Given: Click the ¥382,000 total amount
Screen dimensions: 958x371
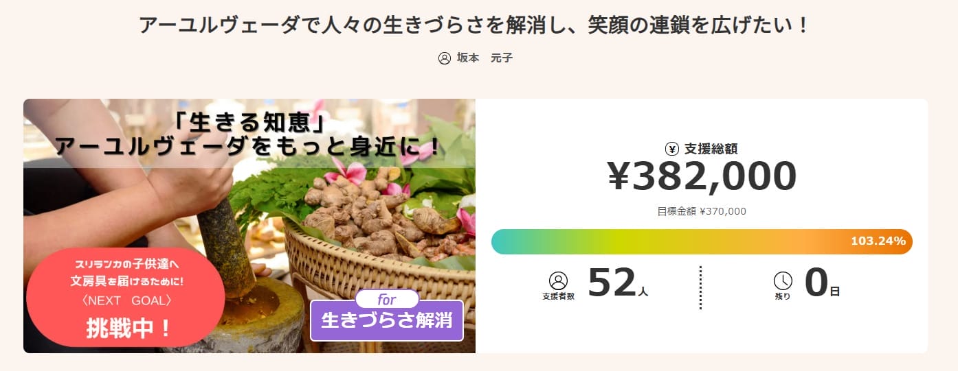Looking at the screenshot, I should pyautogui.click(x=702, y=177).
